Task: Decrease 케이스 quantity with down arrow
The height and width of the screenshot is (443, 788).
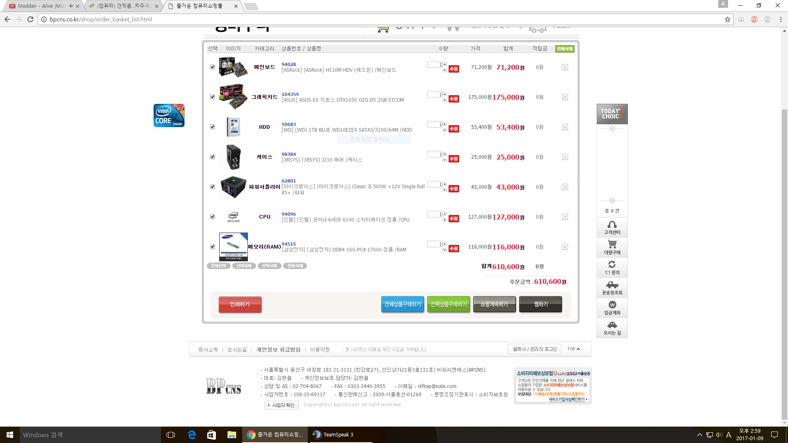Action: 444,160
